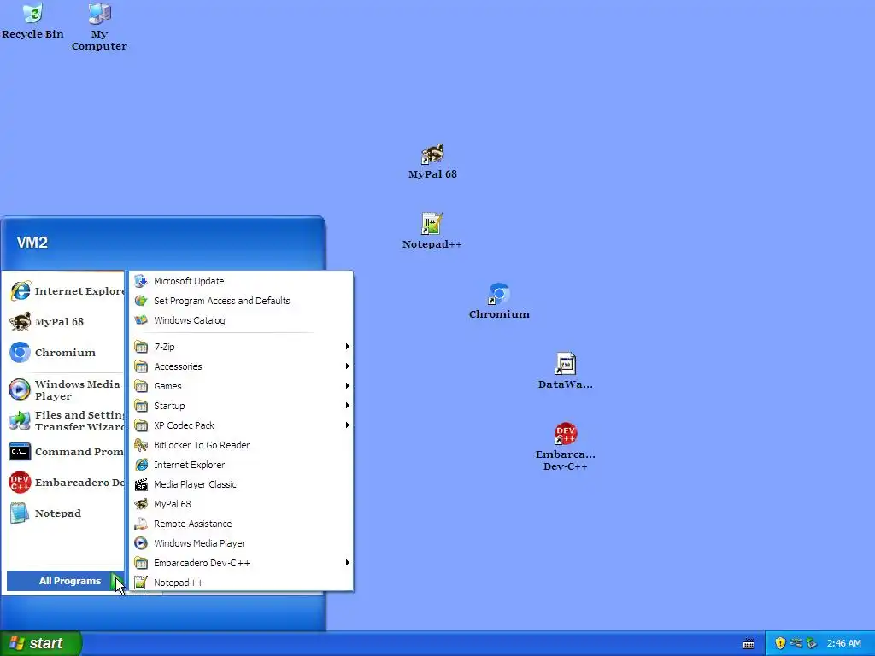This screenshot has width=875, height=656.
Task: Click Notepad icon in start menu left pane
Action: pos(21,513)
